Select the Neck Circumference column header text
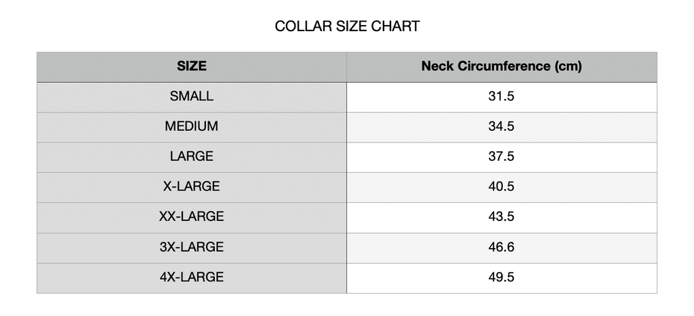 click(x=485, y=66)
